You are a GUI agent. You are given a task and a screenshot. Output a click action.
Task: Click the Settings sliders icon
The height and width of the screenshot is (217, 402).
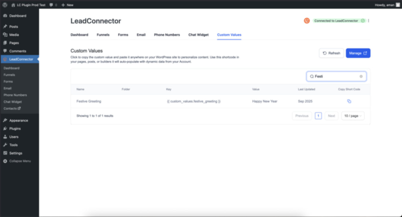(5, 153)
